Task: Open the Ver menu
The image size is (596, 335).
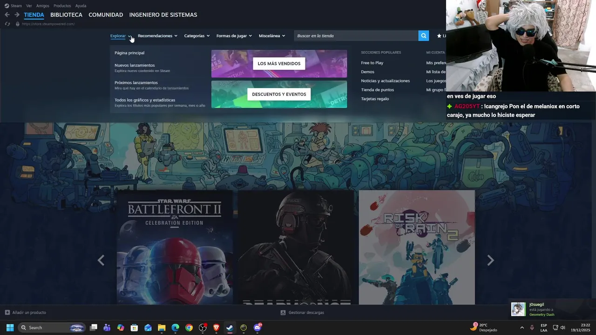Action: pyautogui.click(x=29, y=6)
